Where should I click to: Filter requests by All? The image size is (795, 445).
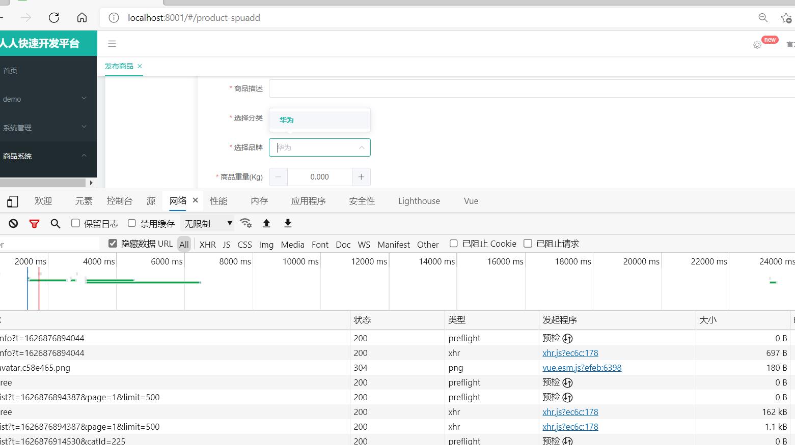point(184,244)
